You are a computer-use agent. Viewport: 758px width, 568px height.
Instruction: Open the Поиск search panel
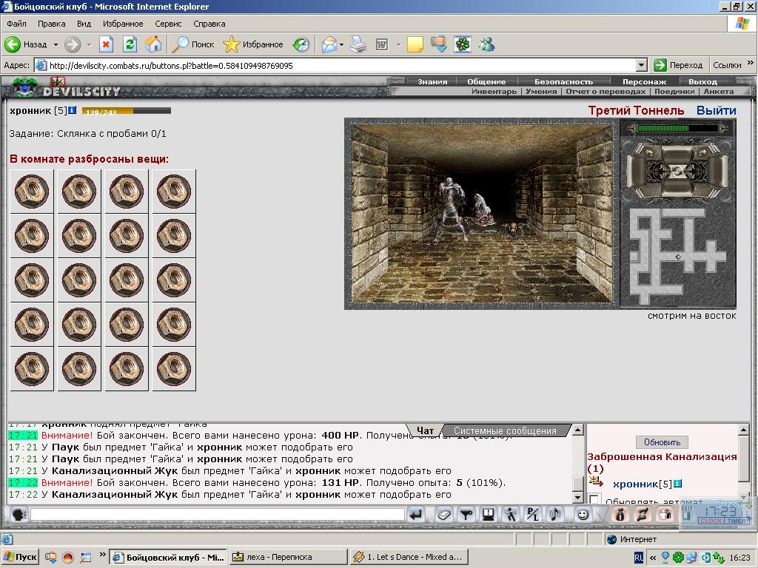point(193,44)
